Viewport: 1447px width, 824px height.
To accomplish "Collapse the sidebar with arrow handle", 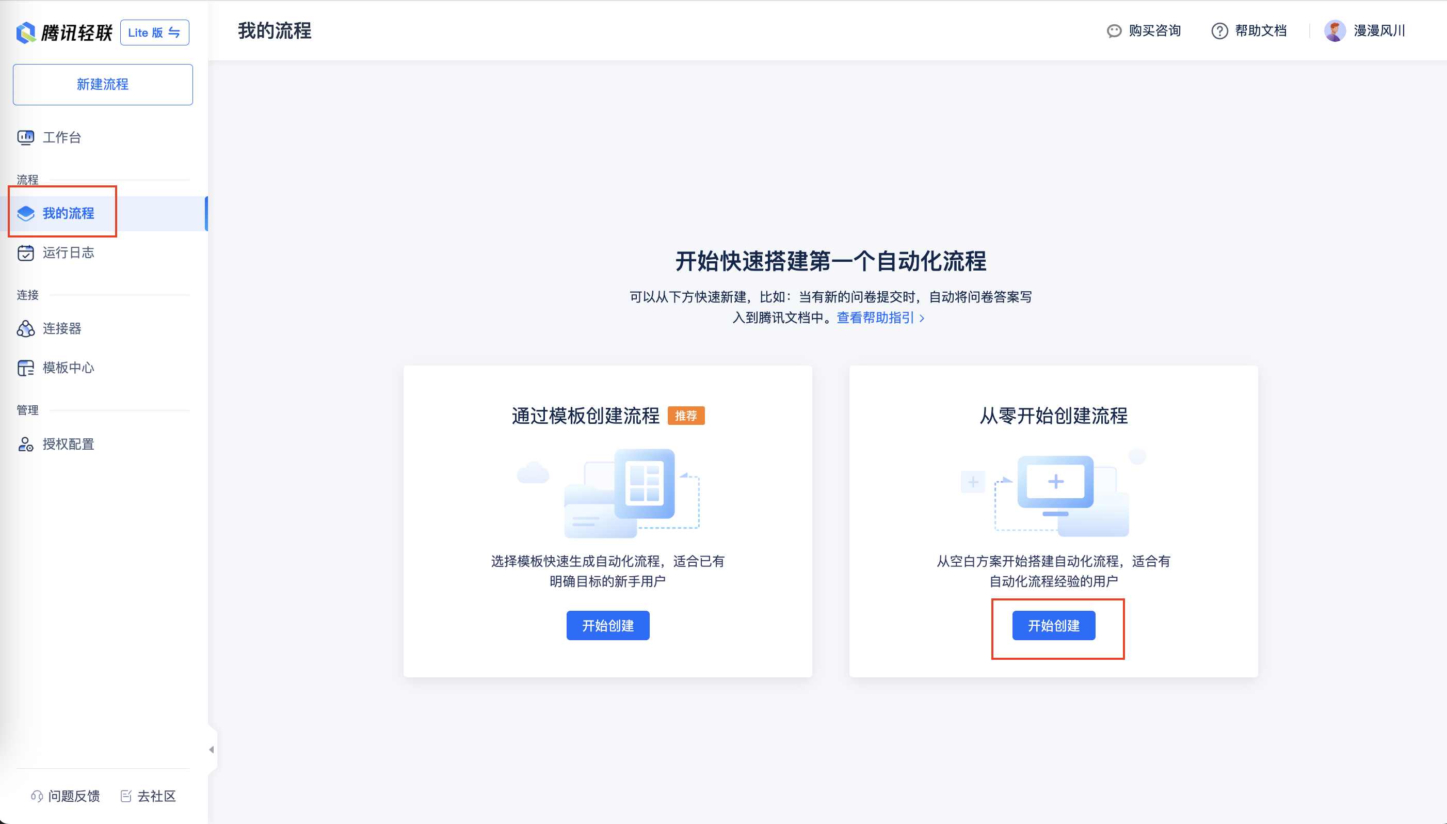I will (x=212, y=749).
